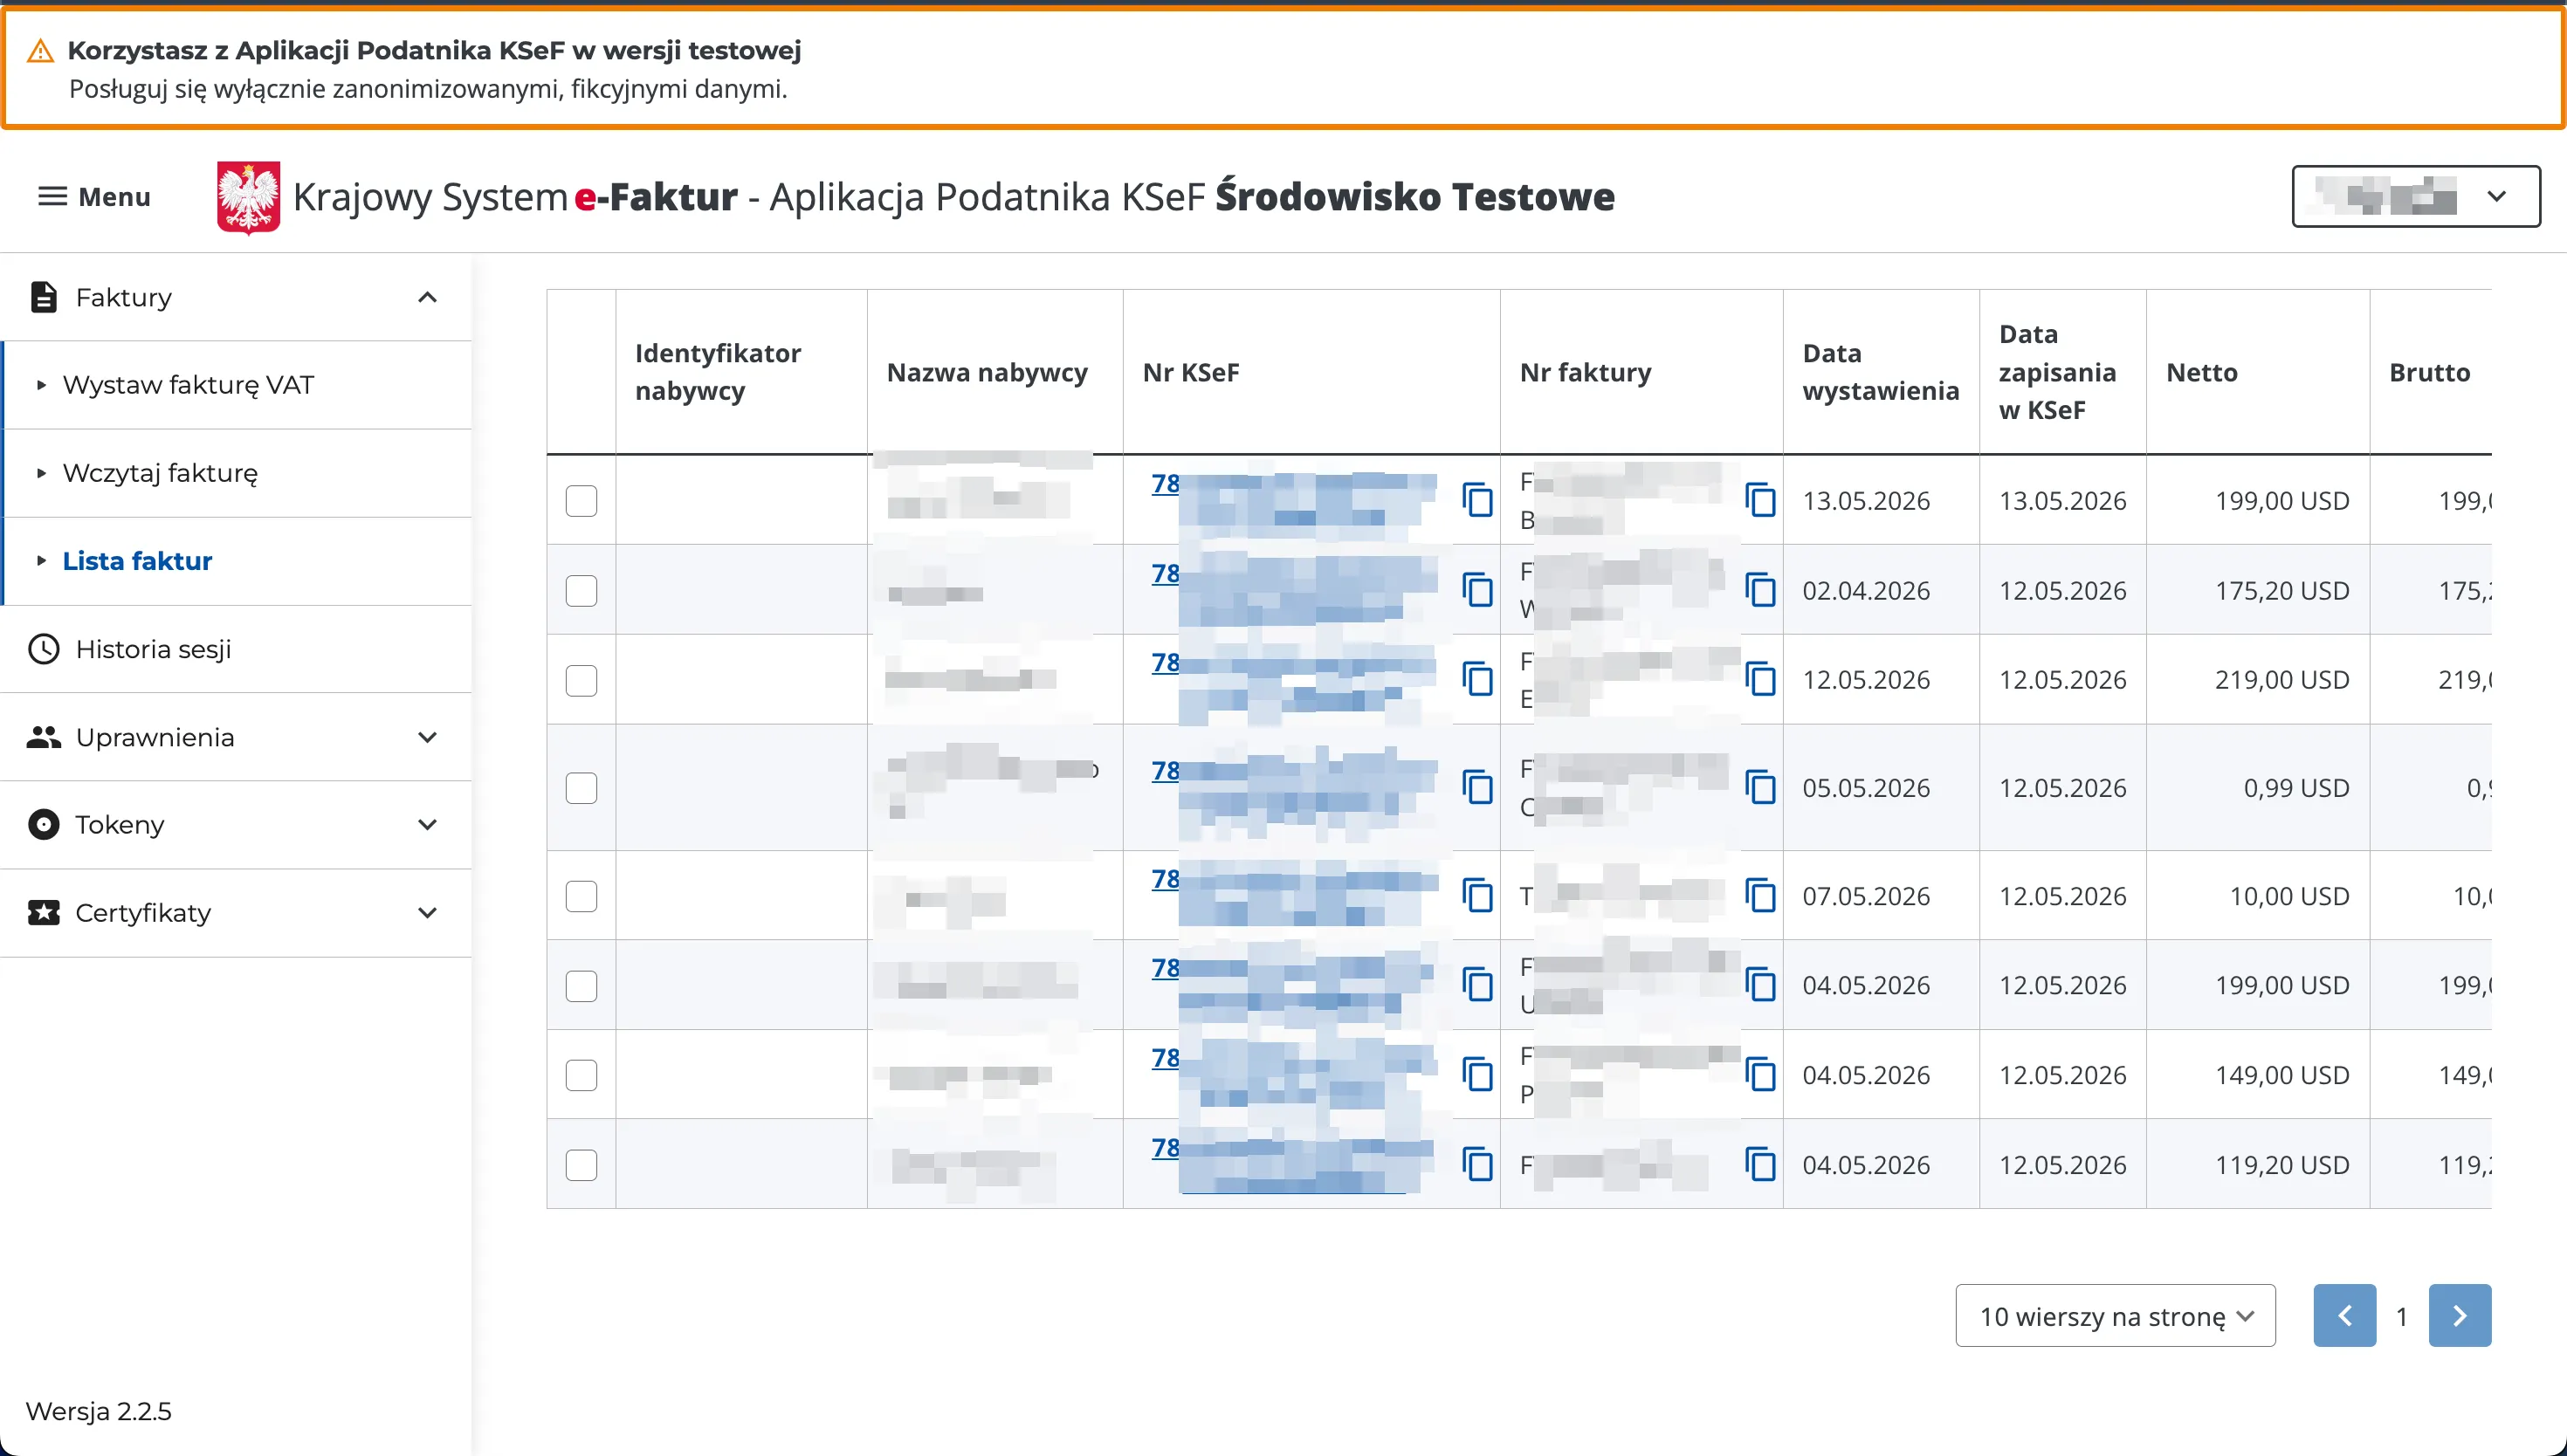Image resolution: width=2567 pixels, height=1456 pixels.
Task: Copy KSeF number in the 10,00 USD row
Action: pyautogui.click(x=1477, y=895)
